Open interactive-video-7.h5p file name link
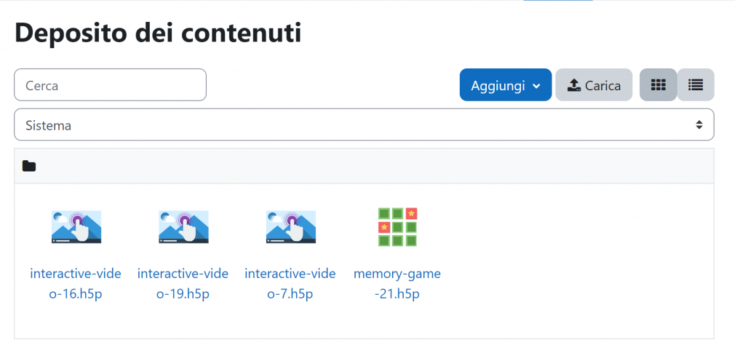The height and width of the screenshot is (348, 745). (x=290, y=284)
